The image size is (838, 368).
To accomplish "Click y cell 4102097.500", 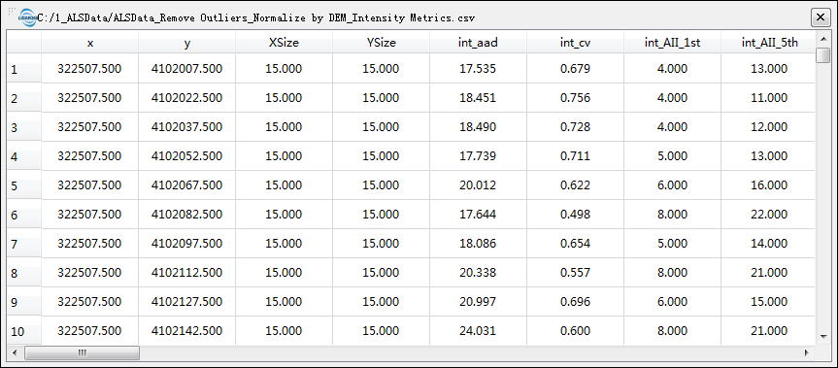I will (187, 244).
